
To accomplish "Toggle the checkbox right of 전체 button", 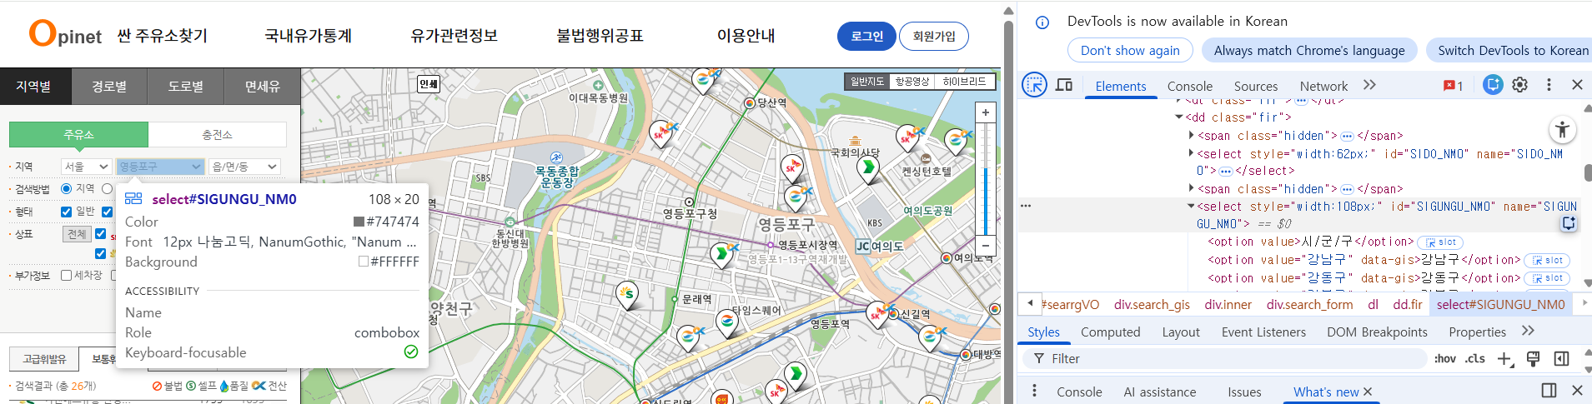I will click(x=100, y=234).
